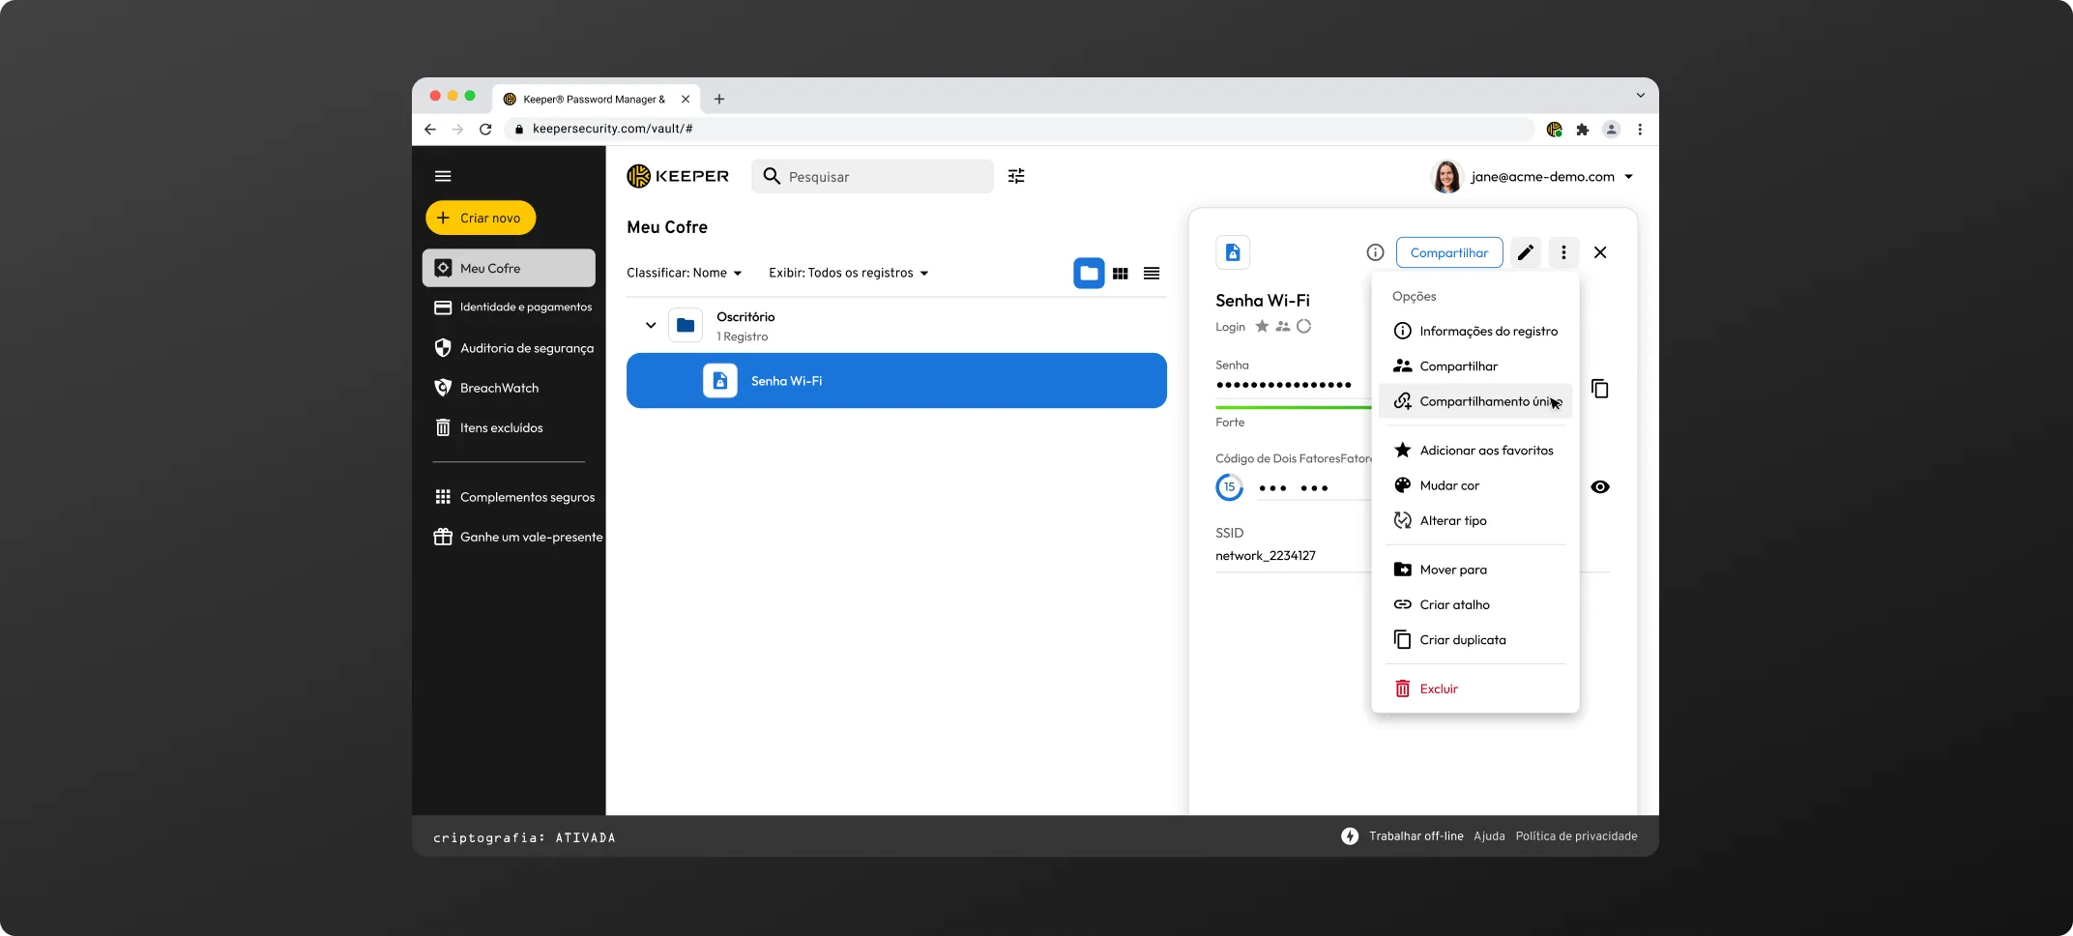Close the record detail panel
Viewport: 2073px width, 936px height.
click(x=1600, y=252)
